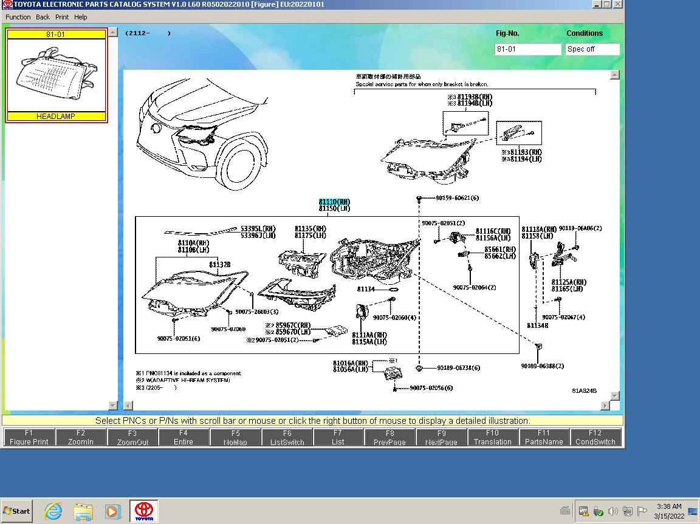Screen dimensions: 700x524
Task: Select highlighted PNC 81110(RH)
Action: click(x=334, y=202)
